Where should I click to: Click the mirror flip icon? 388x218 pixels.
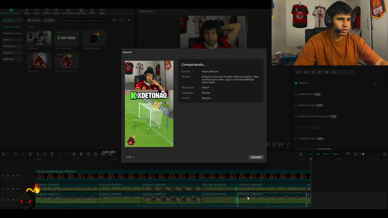click(x=81, y=154)
